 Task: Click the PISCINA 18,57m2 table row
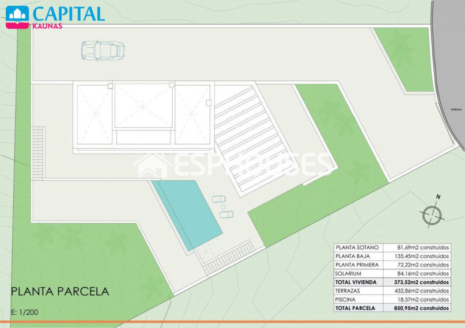click(392, 299)
